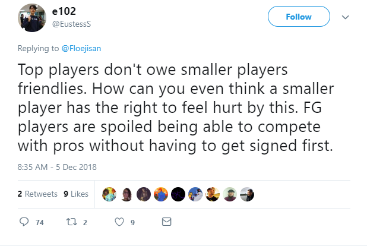Open e102's profile picture
Image resolution: width=367 pixels, height=246 pixels.
[x=32, y=18]
